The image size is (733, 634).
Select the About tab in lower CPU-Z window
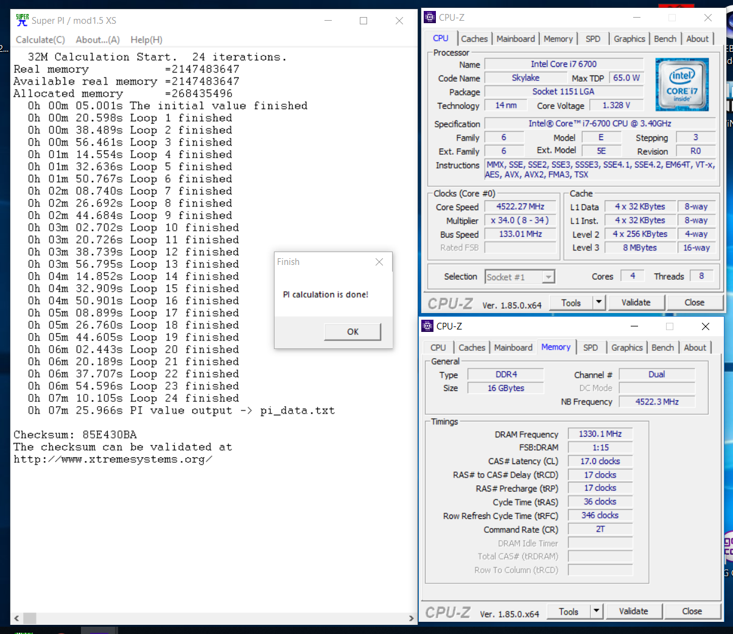coord(695,347)
